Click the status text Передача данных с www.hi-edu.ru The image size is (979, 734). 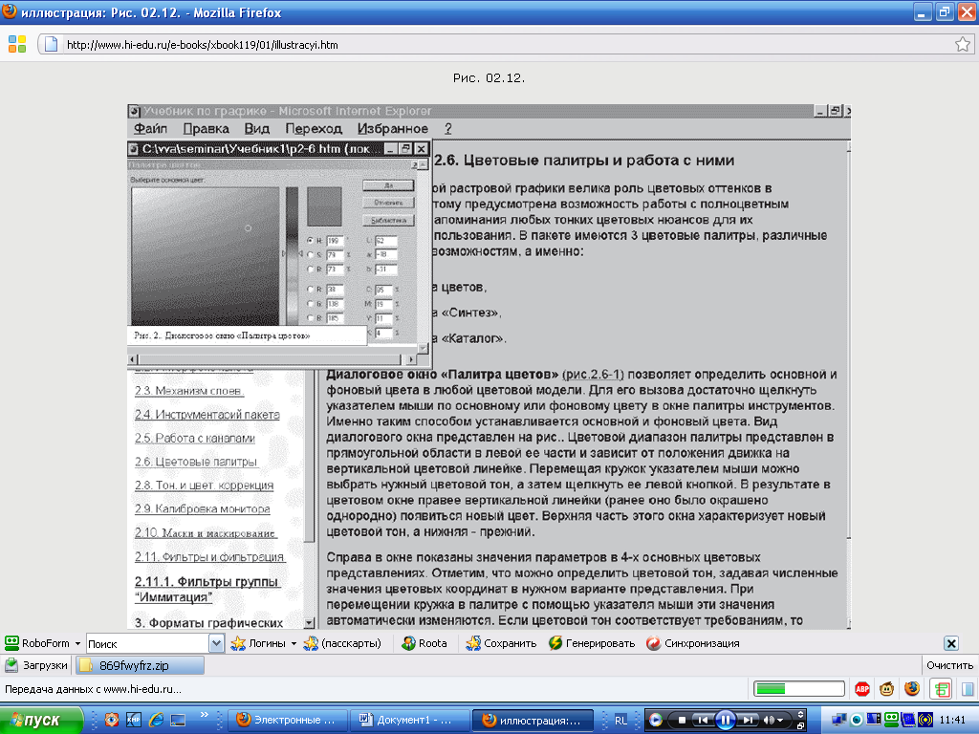[x=93, y=689]
